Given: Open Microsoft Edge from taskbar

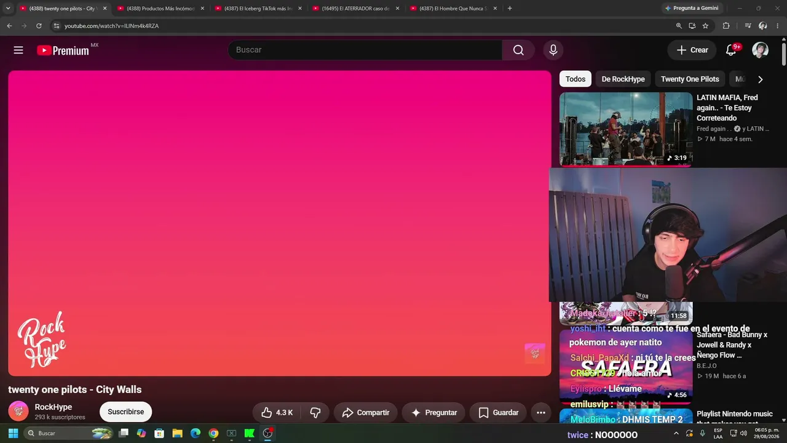Looking at the screenshot, I should tap(196, 433).
